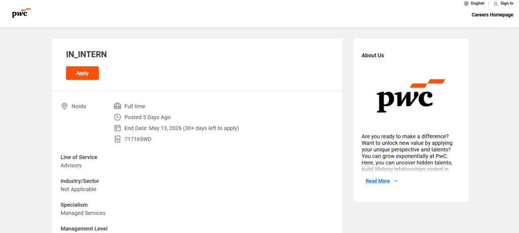Click the Managed Services specialism value
Screen dimensions: 519x233
pyautogui.click(x=83, y=213)
